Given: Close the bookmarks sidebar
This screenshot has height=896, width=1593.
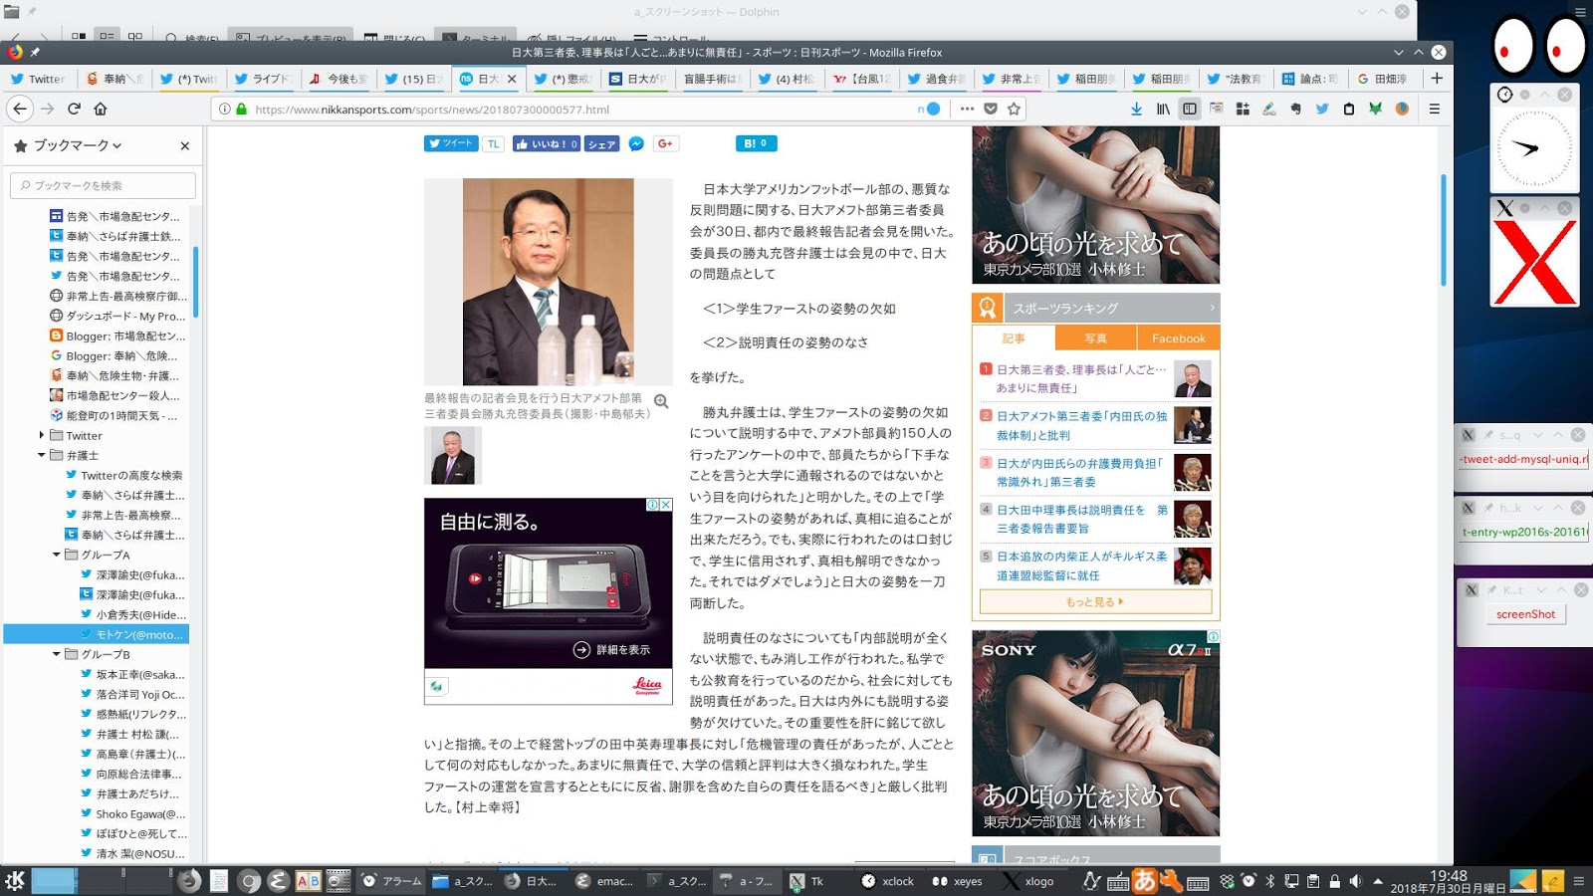Looking at the screenshot, I should [x=185, y=145].
